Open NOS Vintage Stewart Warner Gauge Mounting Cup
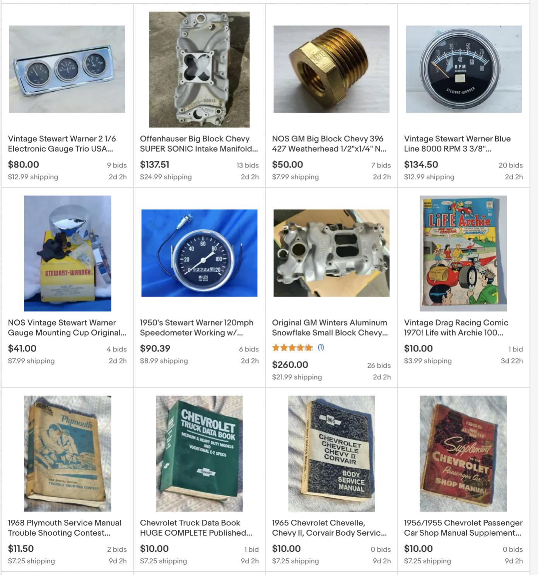This screenshot has width=538, height=575. pos(67,328)
